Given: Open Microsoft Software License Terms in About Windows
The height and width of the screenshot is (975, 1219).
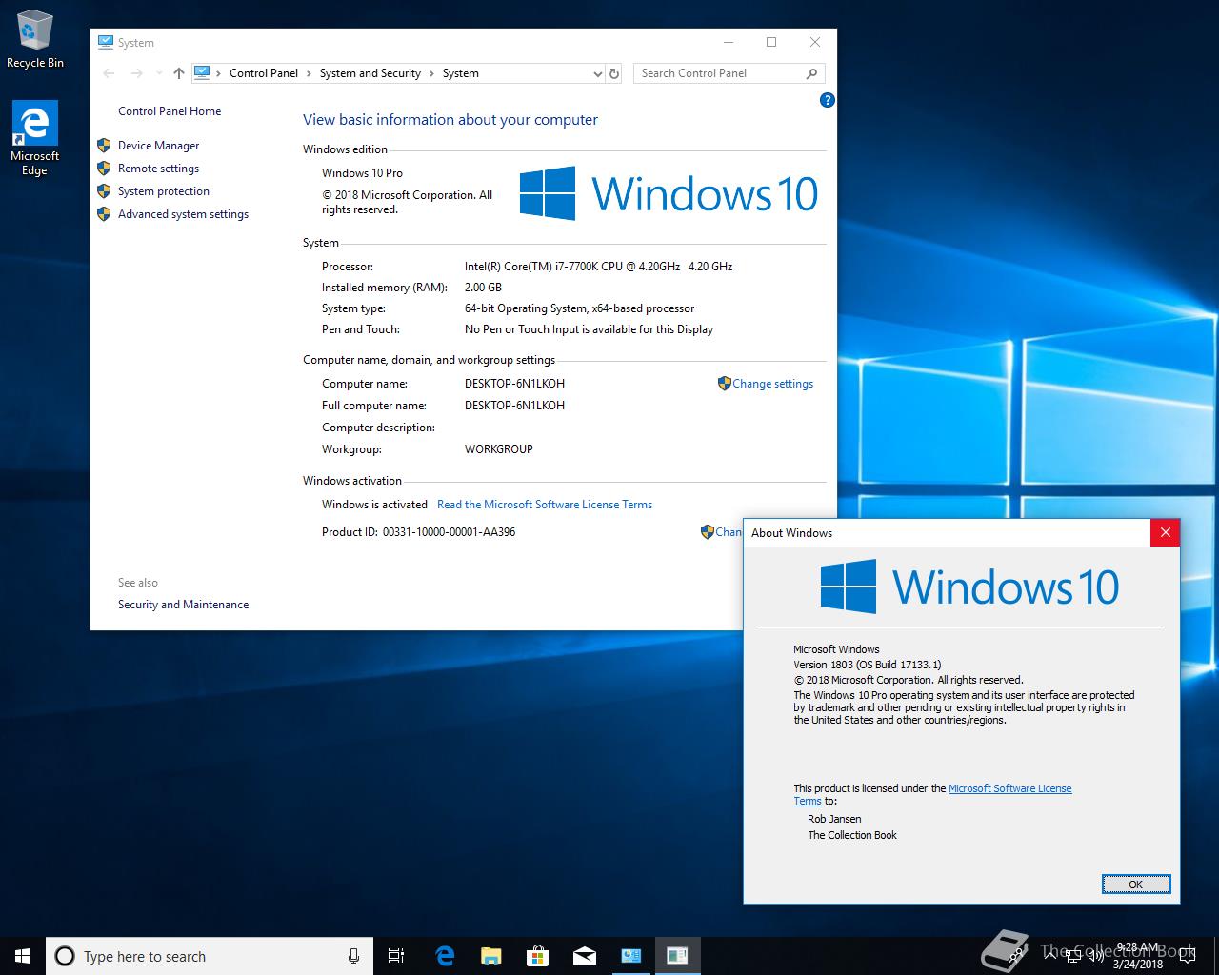Looking at the screenshot, I should (x=1010, y=788).
